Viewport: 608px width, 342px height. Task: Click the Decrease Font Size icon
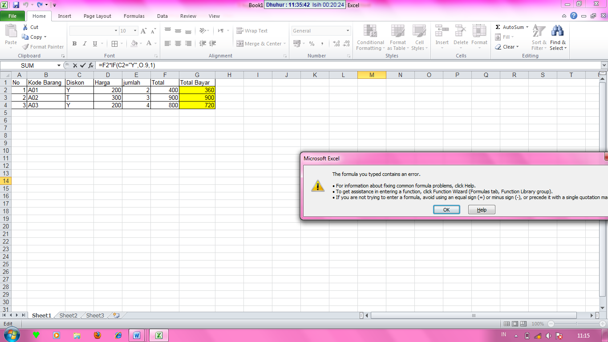pos(153,31)
